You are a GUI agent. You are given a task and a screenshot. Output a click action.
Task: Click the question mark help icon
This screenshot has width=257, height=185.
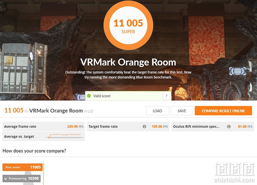pos(166,96)
